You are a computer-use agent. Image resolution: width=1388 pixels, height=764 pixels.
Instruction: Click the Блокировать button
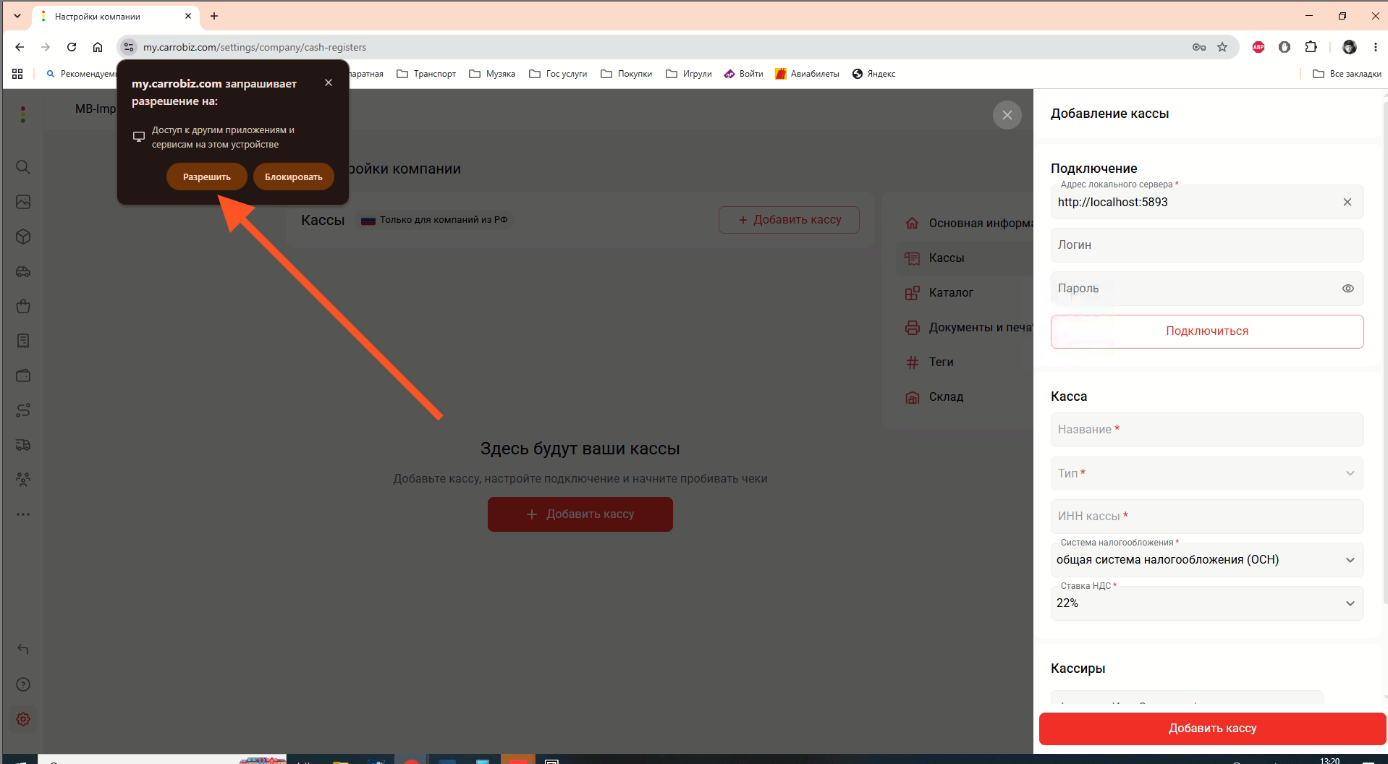294,177
